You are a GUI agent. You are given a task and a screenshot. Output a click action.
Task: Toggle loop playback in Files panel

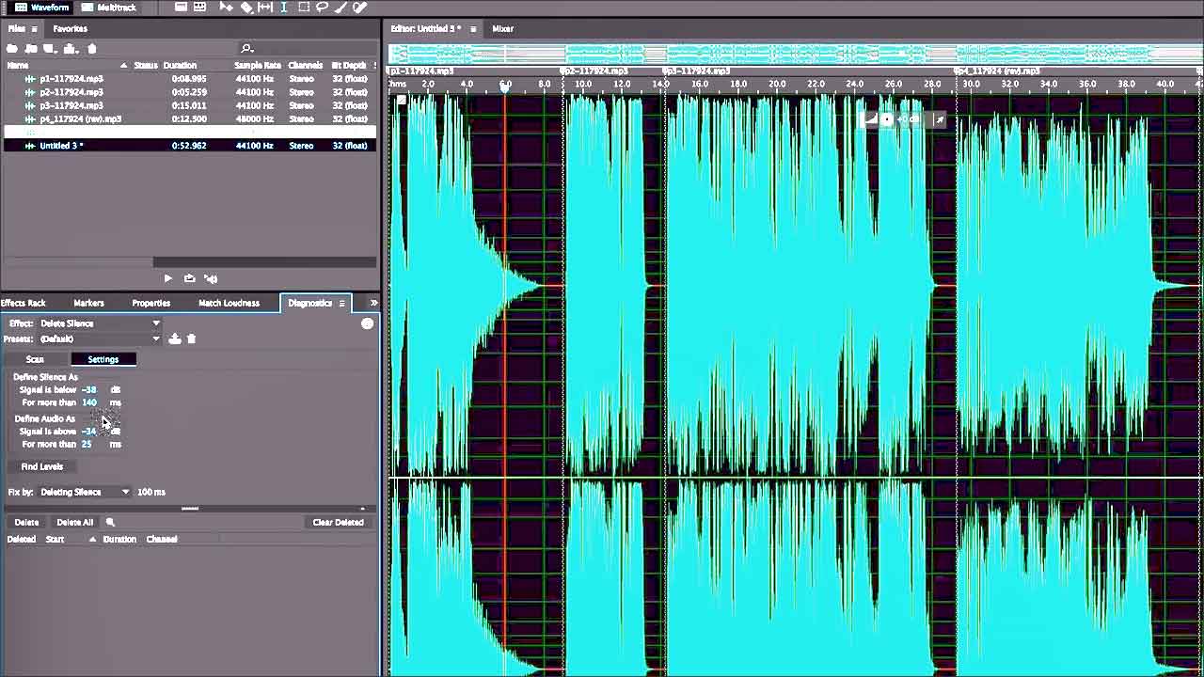click(189, 278)
